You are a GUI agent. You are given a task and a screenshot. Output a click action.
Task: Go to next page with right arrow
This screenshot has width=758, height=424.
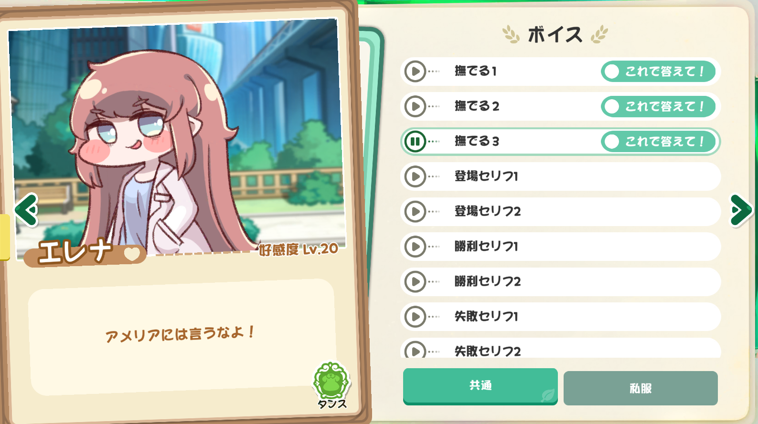click(x=741, y=210)
